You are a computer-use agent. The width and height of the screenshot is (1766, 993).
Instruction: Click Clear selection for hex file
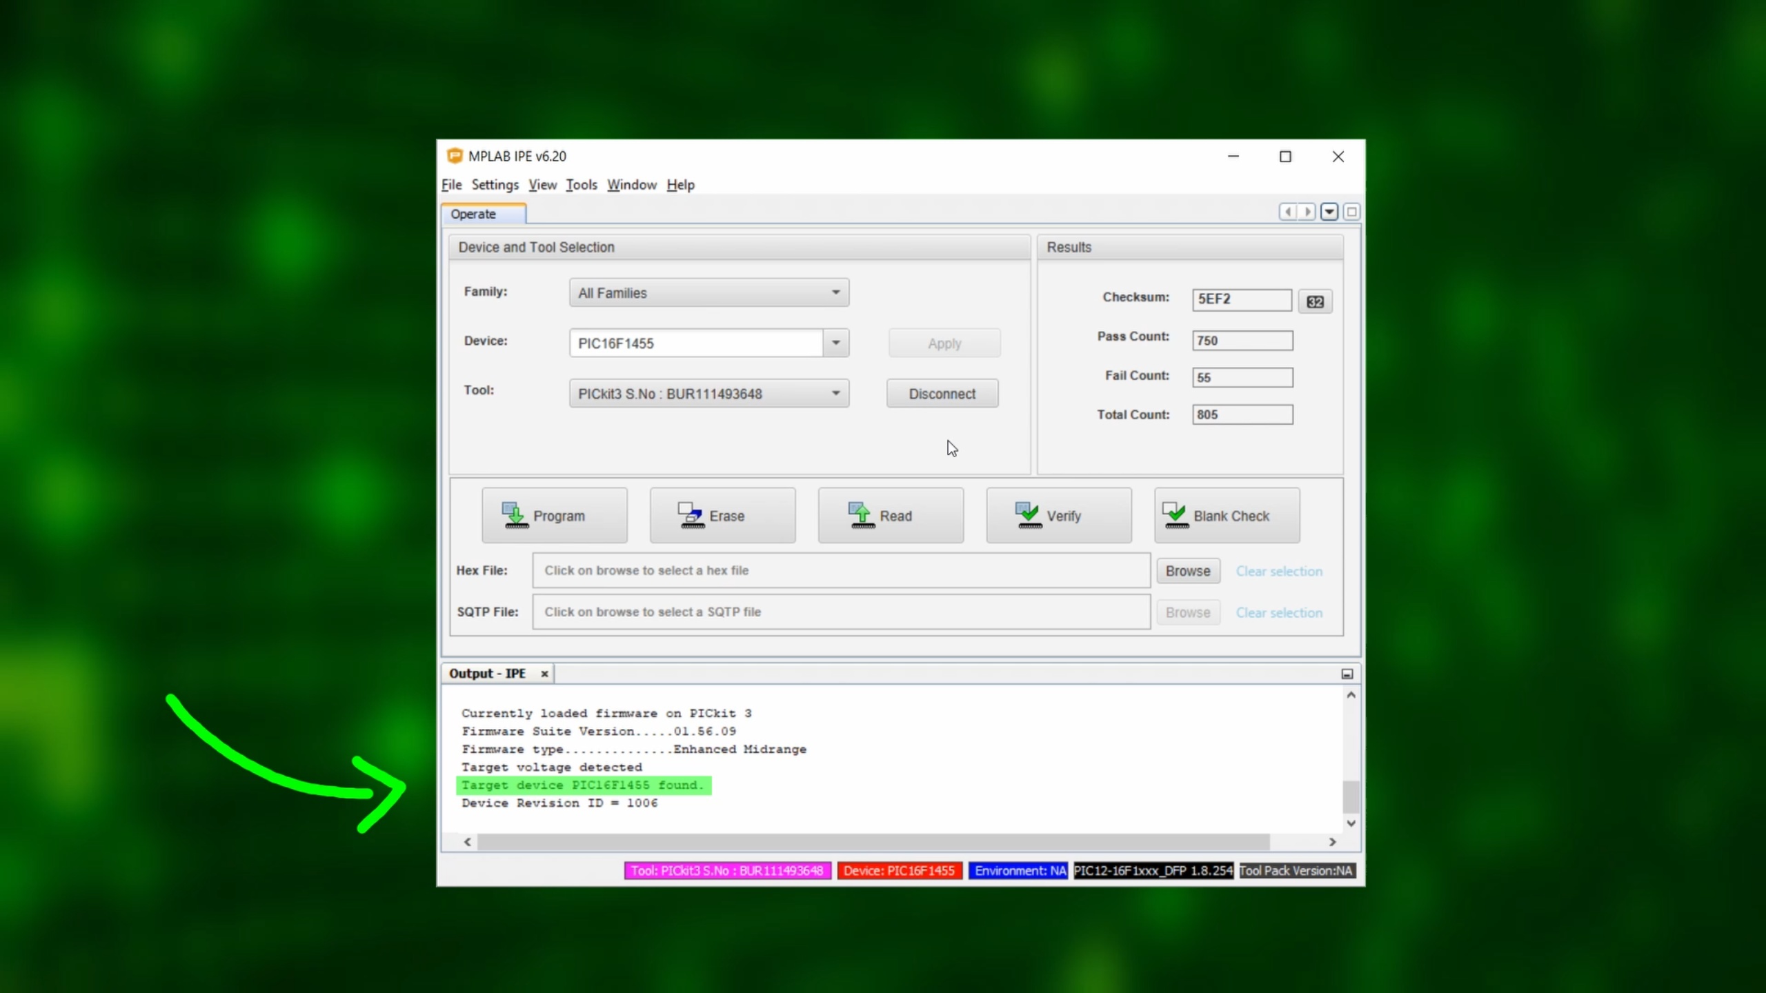click(x=1278, y=571)
